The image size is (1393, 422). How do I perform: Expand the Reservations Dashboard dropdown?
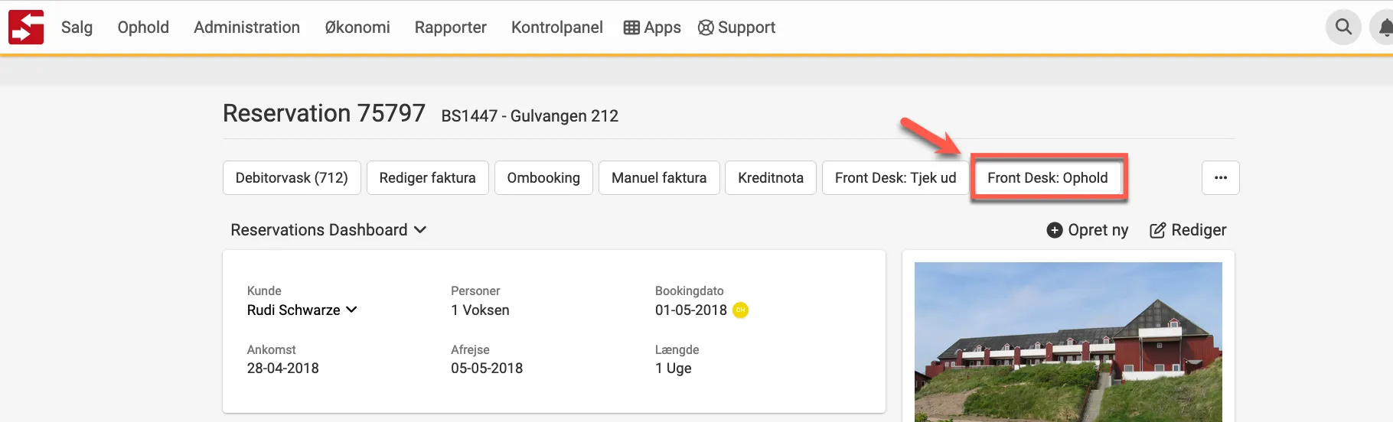[x=420, y=229]
